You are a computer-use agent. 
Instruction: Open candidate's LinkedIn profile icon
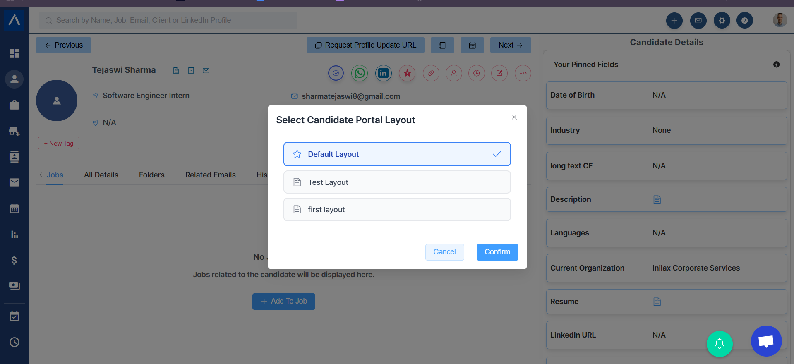coord(384,73)
